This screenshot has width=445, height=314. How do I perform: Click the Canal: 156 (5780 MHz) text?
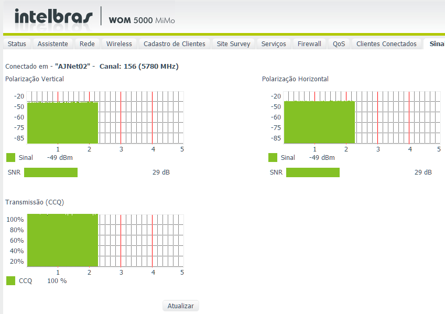[x=139, y=67]
